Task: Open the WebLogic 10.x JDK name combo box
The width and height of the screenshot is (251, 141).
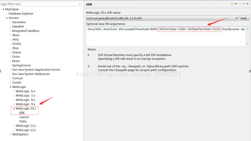Action: coord(162,18)
